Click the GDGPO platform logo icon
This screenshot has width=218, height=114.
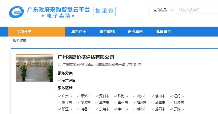(x=17, y=12)
